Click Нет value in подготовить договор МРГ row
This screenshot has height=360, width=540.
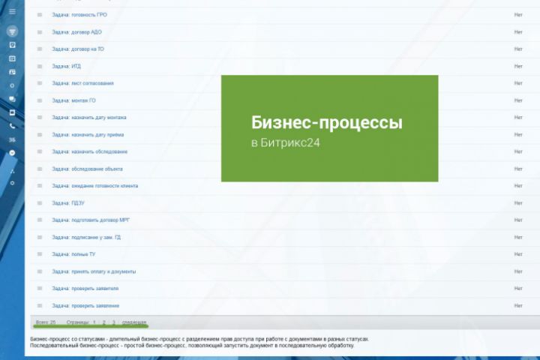[x=518, y=220]
